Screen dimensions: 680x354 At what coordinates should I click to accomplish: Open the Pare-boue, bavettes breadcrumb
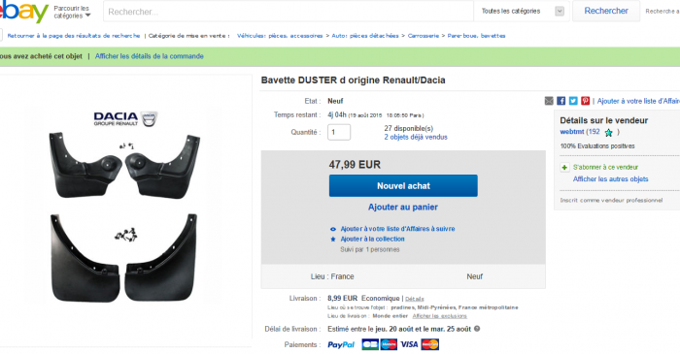(476, 36)
